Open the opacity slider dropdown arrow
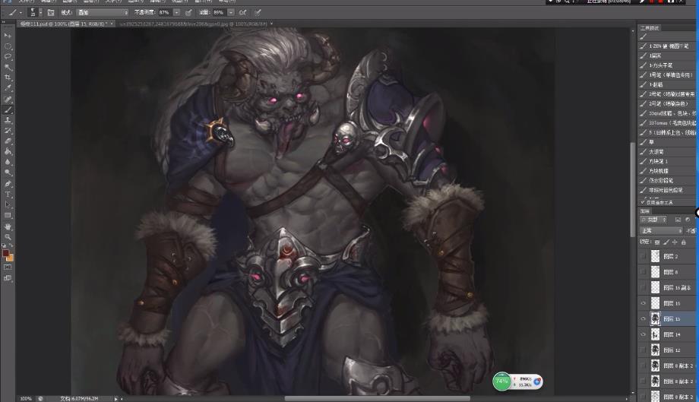Screen dimensions: 699x402 (176, 12)
